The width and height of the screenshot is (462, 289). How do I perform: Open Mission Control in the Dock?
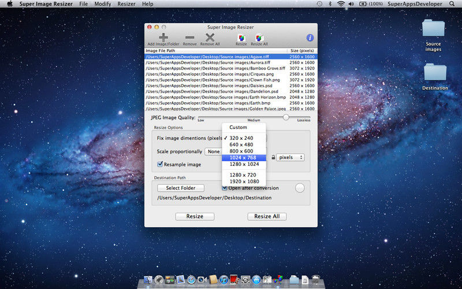[x=170, y=279]
